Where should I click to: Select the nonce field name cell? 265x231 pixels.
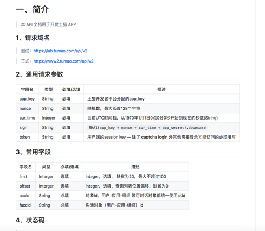tap(27, 108)
